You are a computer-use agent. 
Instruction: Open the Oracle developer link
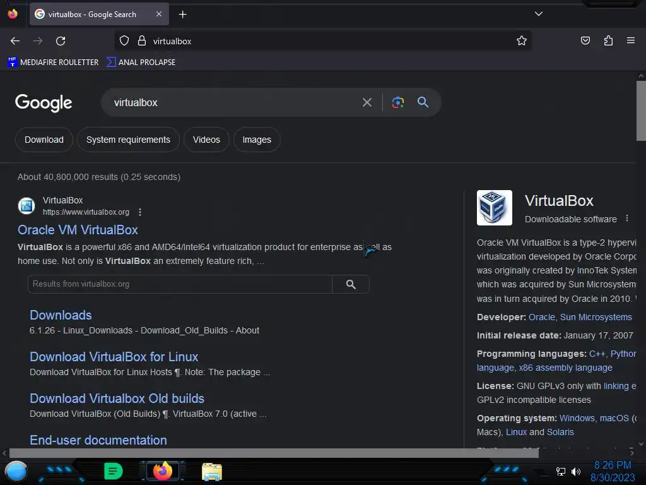[x=541, y=317]
